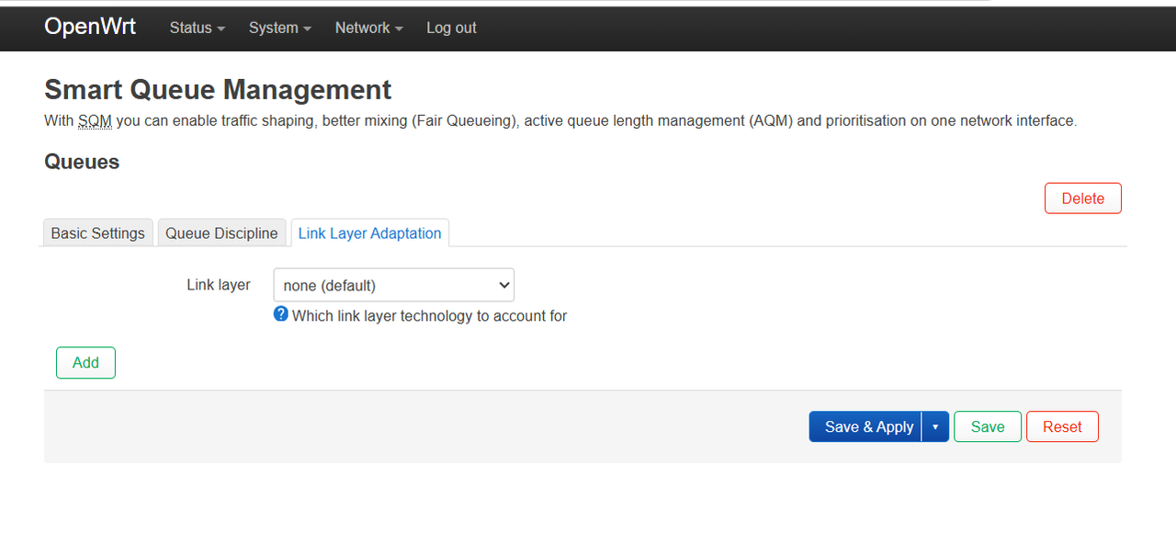
Task: Click the 'Which link layer technology' hint text
Action: [429, 316]
